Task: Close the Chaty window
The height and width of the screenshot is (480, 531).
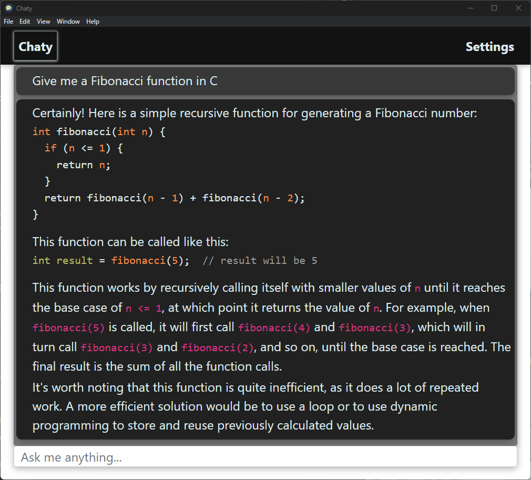Action: [x=518, y=8]
